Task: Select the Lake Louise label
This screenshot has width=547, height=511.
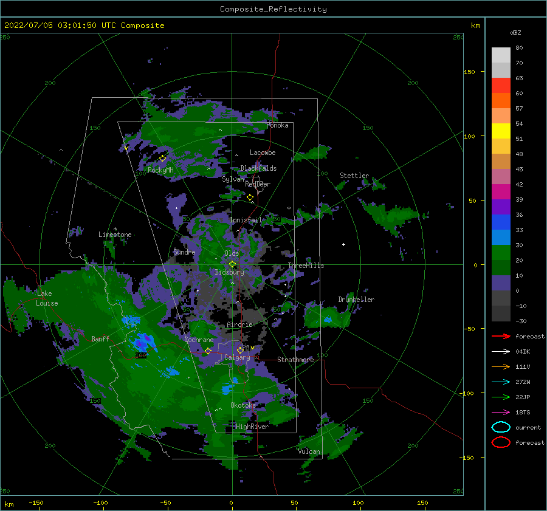Action: pos(47,298)
